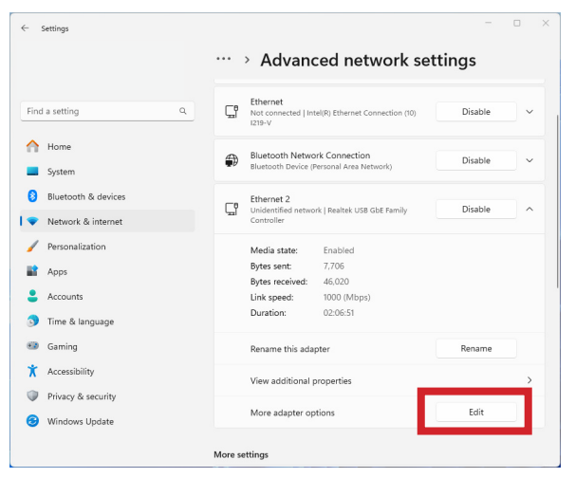The image size is (575, 478).
Task: Collapse the Ethernet 2 details
Action: point(529,209)
